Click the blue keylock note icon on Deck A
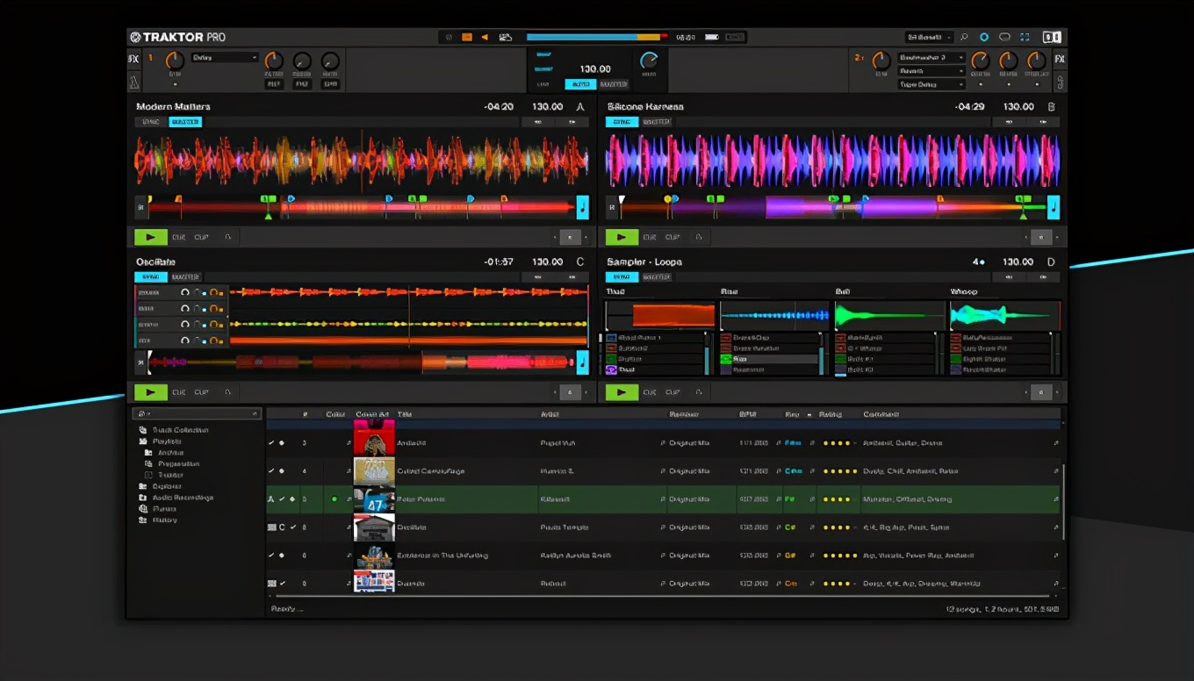This screenshot has height=681, width=1194. pos(582,208)
